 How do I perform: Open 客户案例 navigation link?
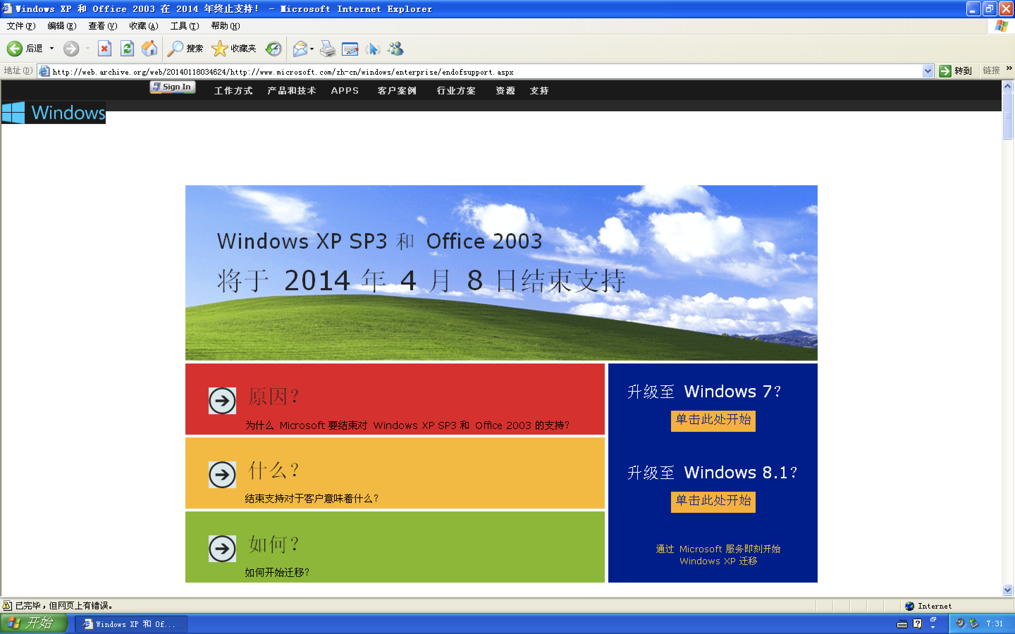click(397, 91)
